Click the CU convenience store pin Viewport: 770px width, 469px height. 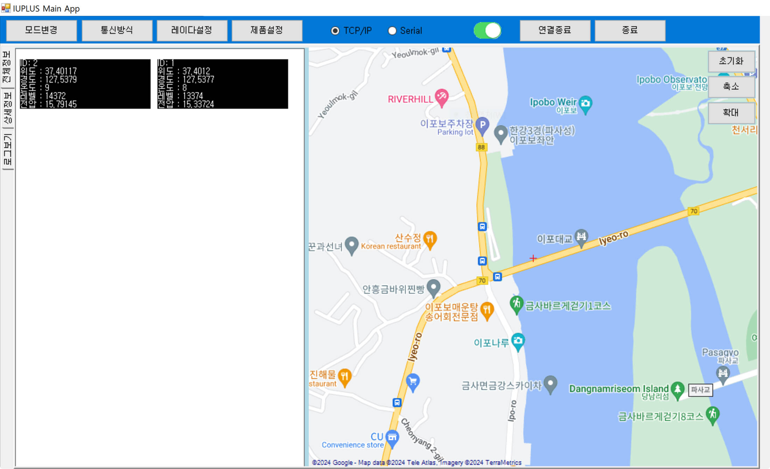(392, 438)
